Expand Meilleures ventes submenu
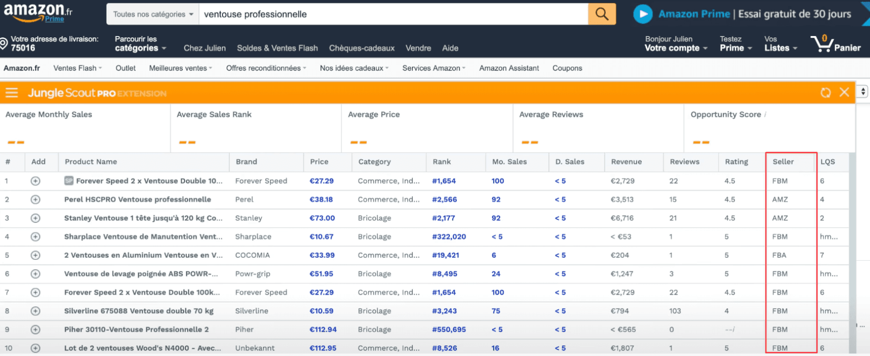This screenshot has height=356, width=870. coord(180,68)
